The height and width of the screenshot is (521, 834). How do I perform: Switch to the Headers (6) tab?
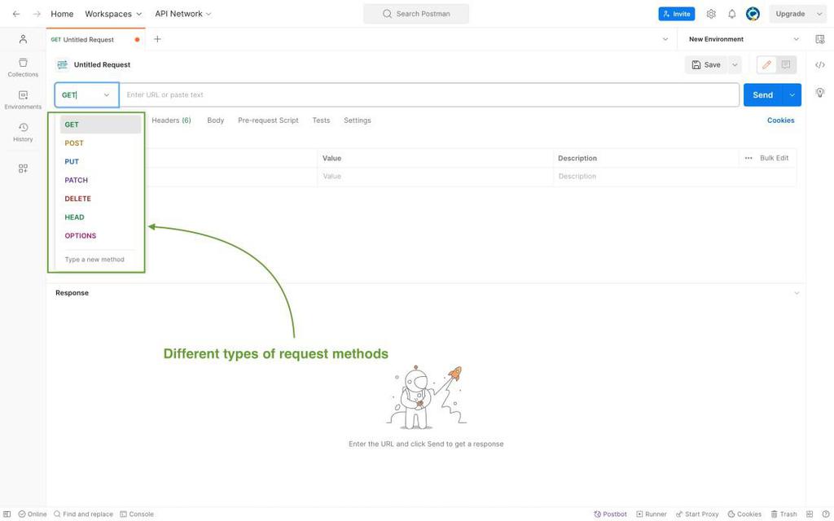[171, 120]
